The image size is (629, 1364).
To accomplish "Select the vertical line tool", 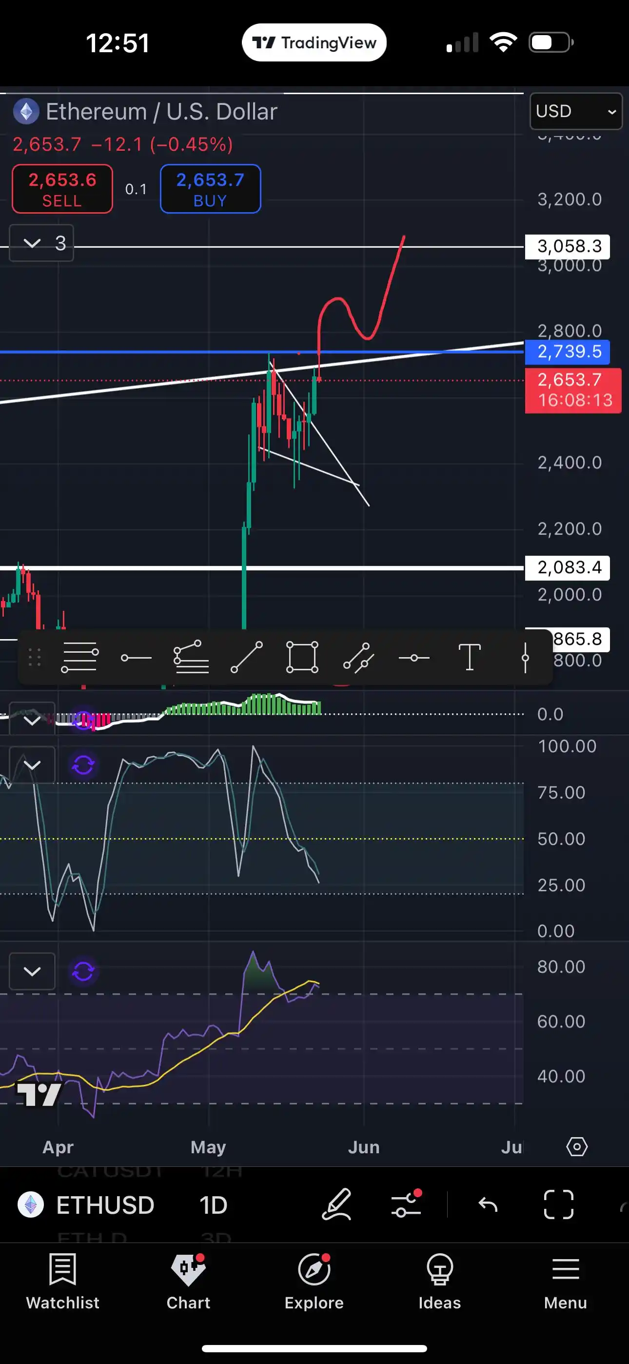I will [525, 658].
